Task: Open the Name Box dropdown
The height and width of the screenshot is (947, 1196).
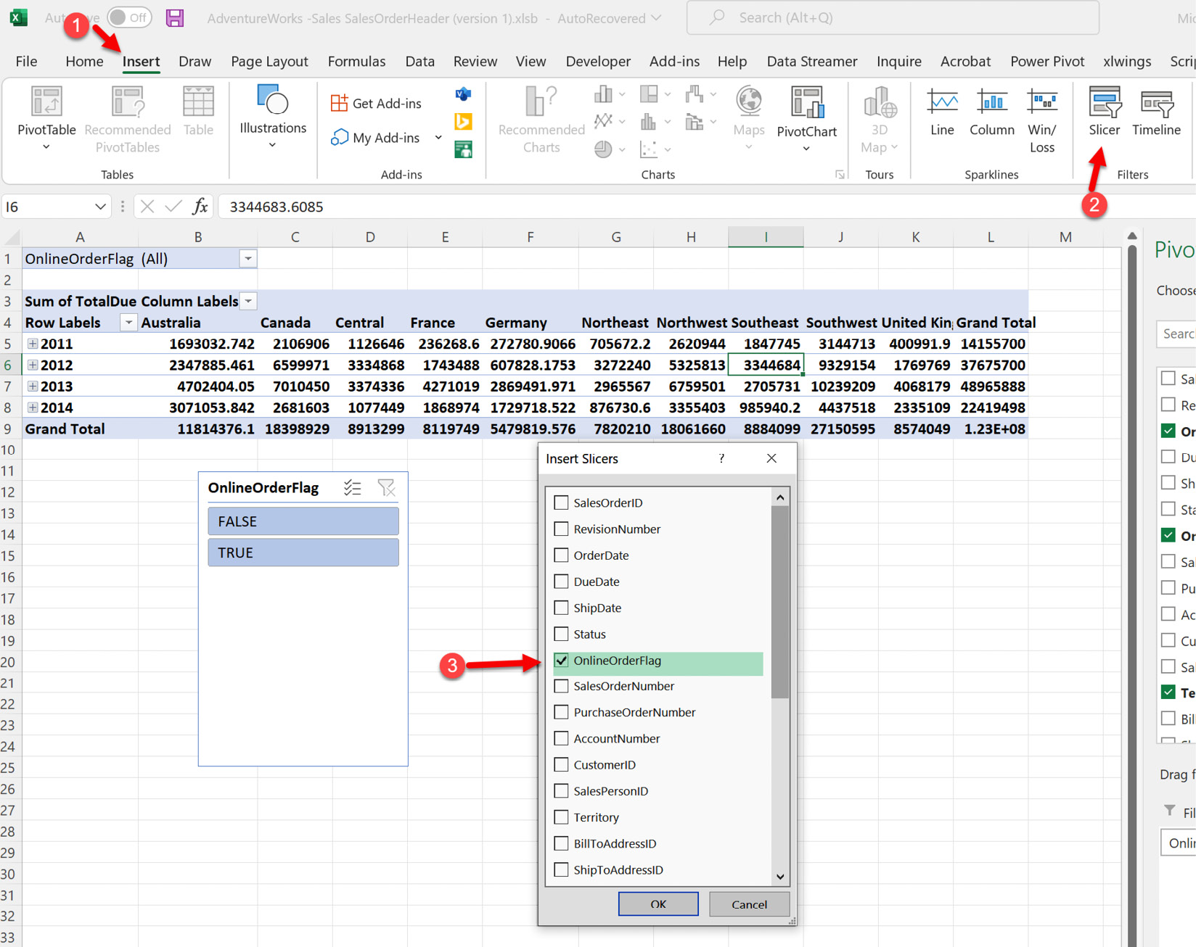Action: (x=100, y=207)
